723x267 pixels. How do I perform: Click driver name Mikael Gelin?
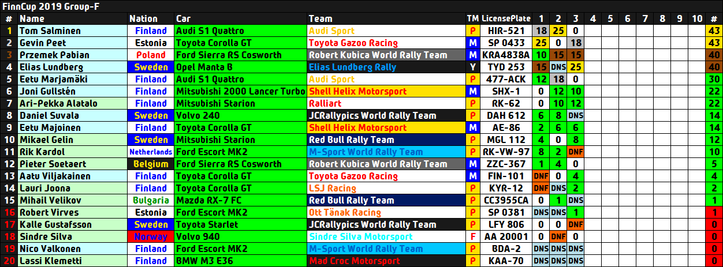click(x=47, y=140)
